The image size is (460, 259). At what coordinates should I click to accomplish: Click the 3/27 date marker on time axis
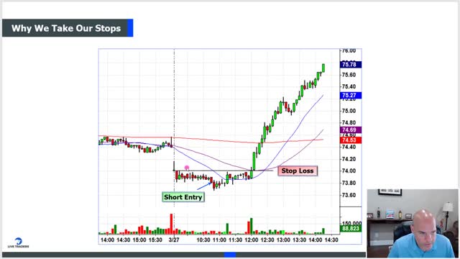coord(174,240)
